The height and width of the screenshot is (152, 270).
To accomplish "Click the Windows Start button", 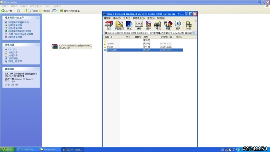I will click(8, 149).
